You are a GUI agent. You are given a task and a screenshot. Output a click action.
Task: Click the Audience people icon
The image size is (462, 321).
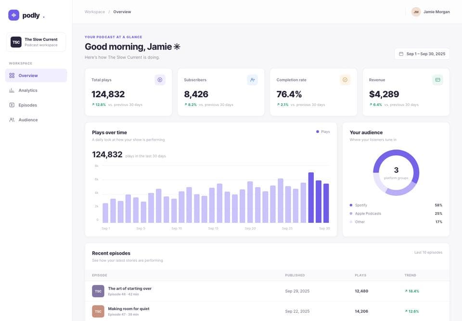(x=12, y=120)
